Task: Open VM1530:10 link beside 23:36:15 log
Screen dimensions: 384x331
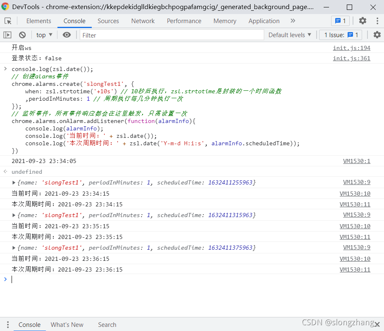Action: point(355,259)
